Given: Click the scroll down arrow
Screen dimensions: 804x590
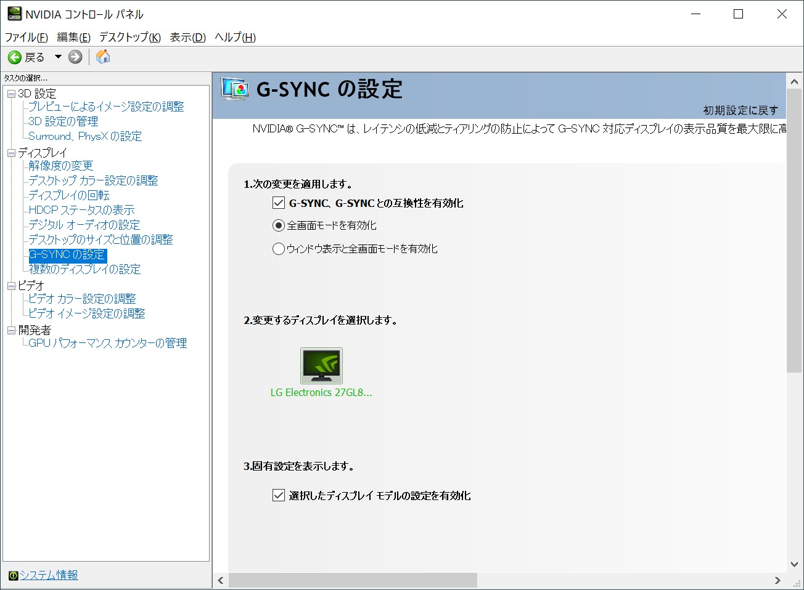Looking at the screenshot, I should pos(794,564).
